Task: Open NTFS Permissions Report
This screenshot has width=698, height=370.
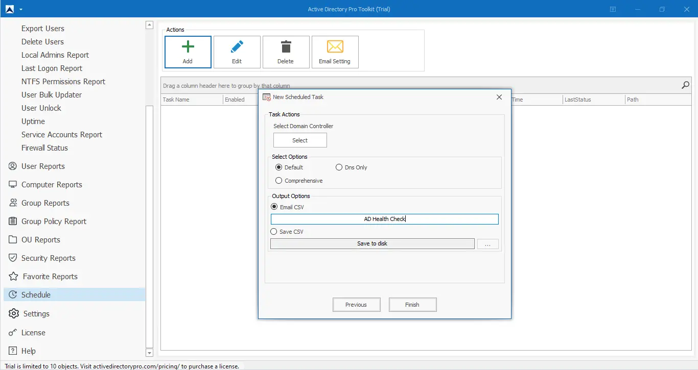Action: [x=63, y=82]
